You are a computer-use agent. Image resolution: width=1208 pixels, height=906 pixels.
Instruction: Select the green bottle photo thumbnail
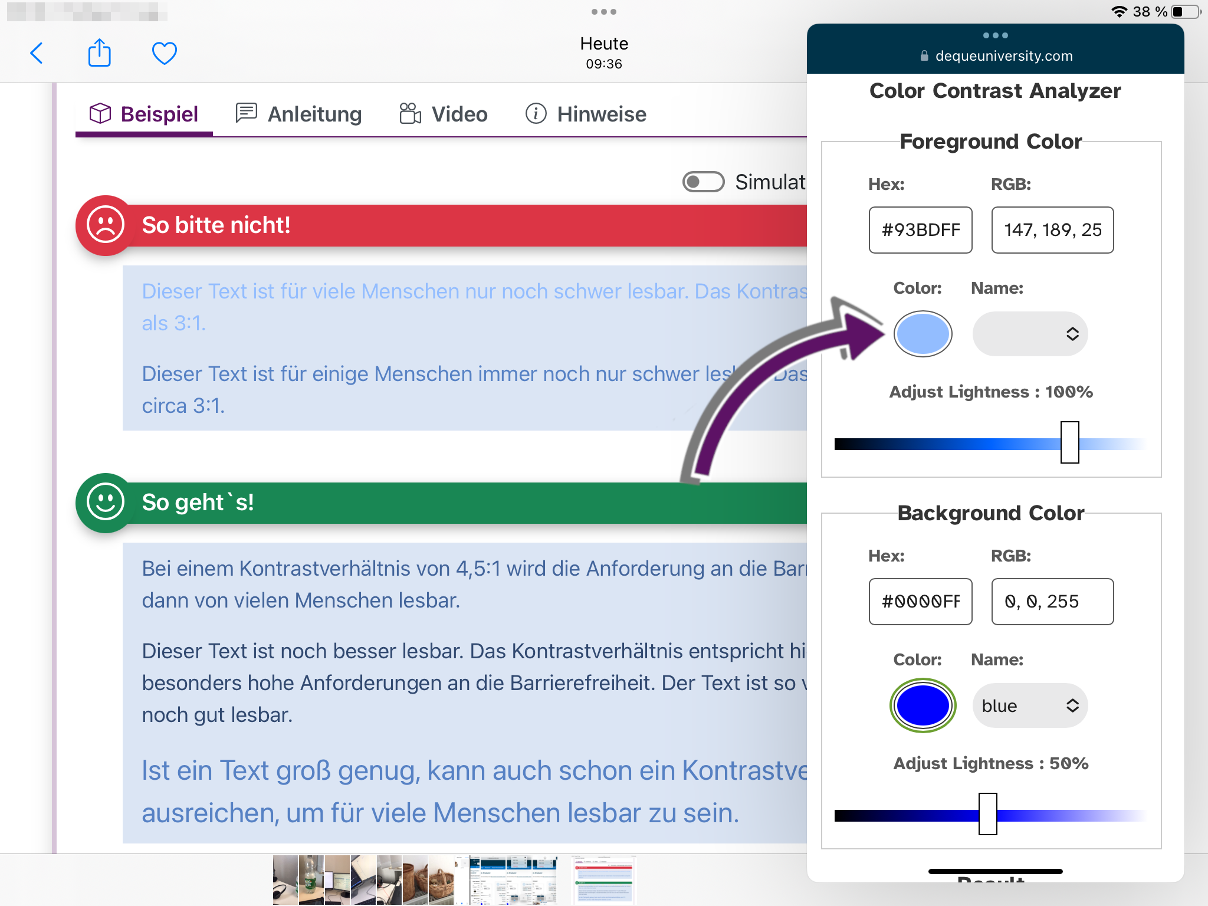311,879
